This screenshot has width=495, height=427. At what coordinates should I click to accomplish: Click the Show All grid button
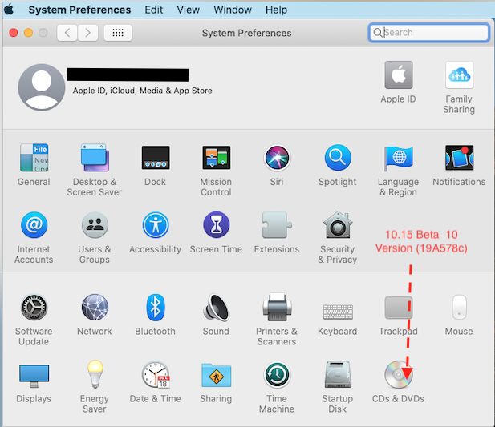tap(118, 33)
